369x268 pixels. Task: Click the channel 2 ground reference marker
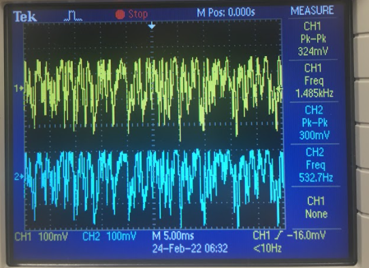coord(19,177)
